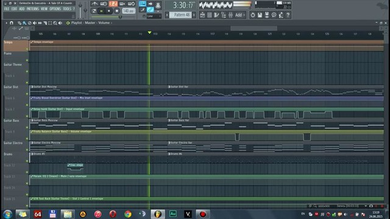Viewport: 390px width, 219px height.
Task: Open the ADD menu
Action: pos(22,9)
